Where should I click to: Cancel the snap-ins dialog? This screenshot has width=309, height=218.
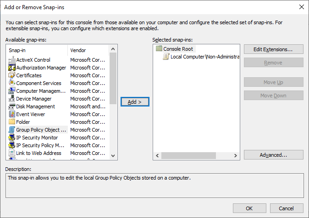point(287,208)
